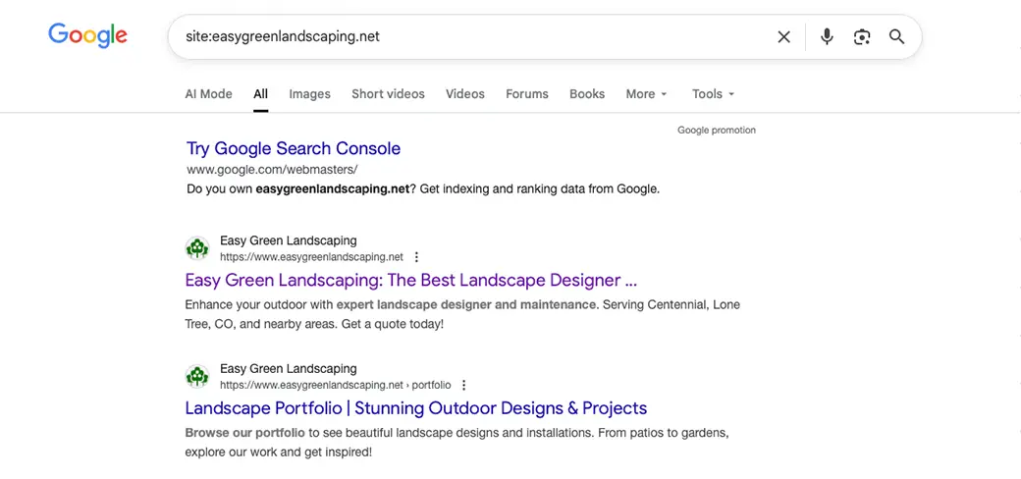This screenshot has height=479, width=1021.
Task: Click first Easy Green Landscaping favicon
Action: point(197,248)
